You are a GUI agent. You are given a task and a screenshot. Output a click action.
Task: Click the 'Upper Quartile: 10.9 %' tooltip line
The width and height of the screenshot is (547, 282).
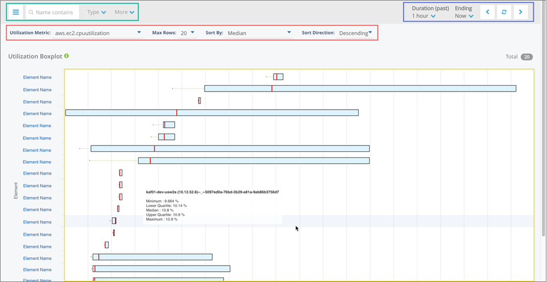click(x=165, y=215)
